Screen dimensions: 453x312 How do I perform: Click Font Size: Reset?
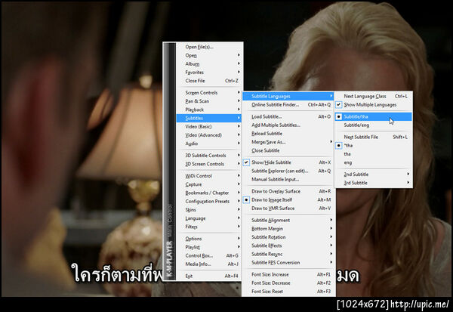point(288,292)
